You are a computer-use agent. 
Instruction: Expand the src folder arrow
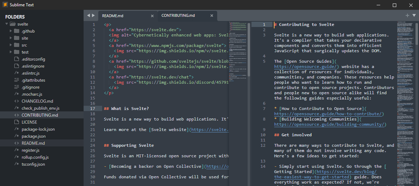11,45
